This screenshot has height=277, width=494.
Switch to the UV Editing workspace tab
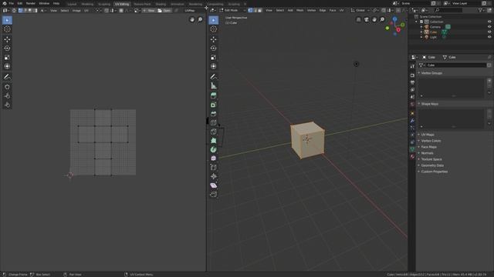(122, 4)
